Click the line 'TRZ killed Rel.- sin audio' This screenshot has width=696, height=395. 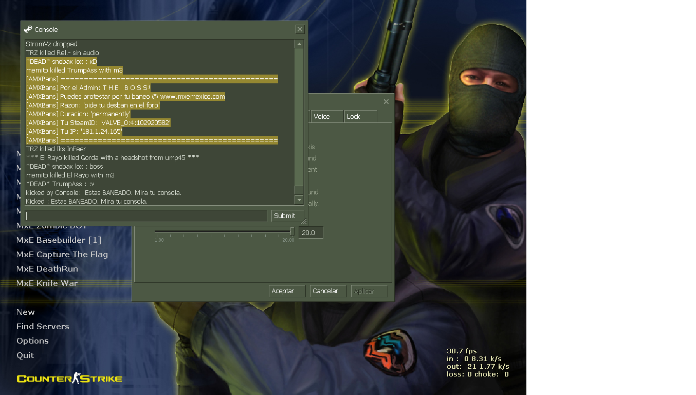click(x=63, y=53)
